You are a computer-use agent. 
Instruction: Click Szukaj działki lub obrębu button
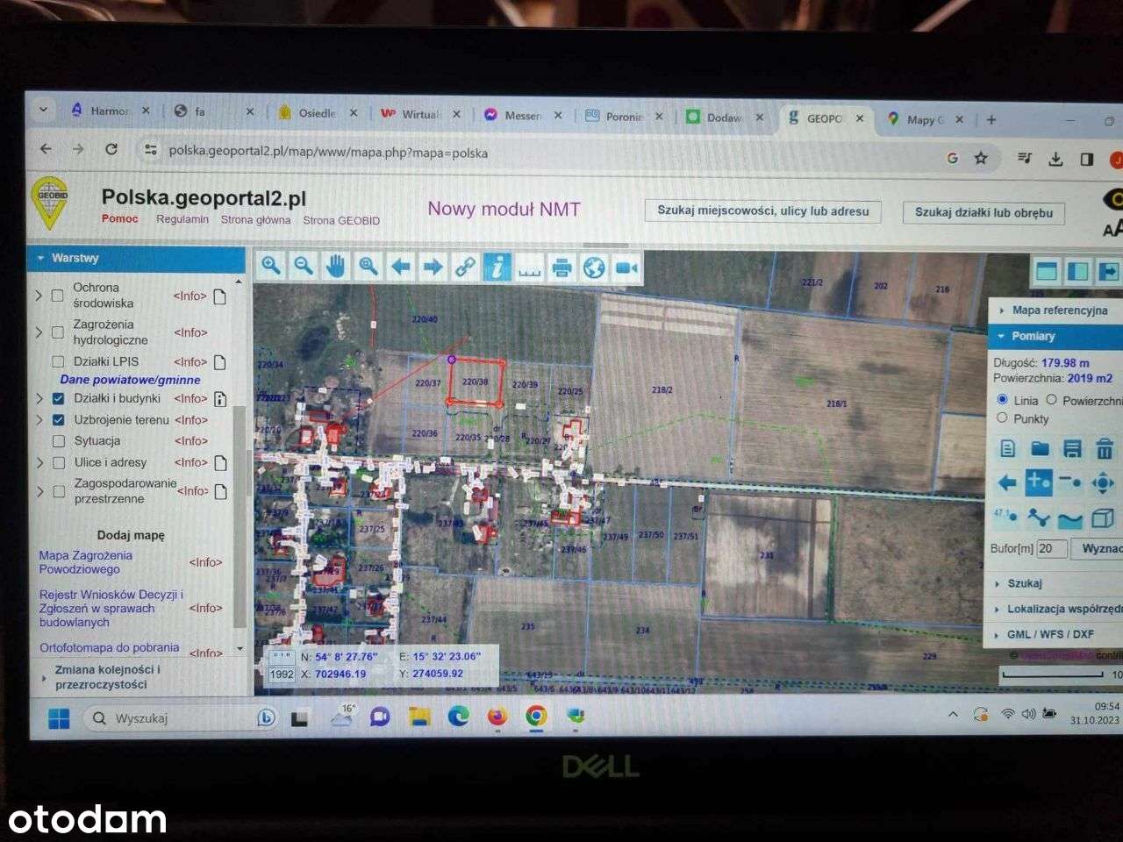(984, 212)
